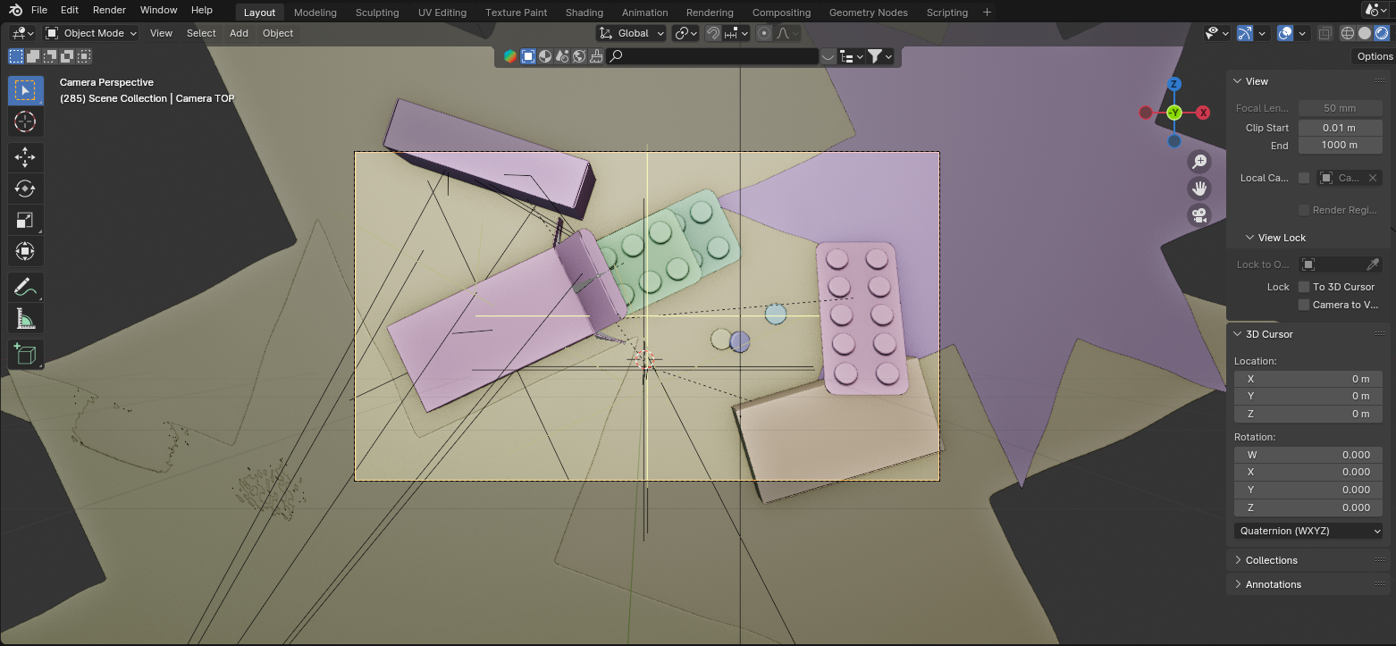Activate the Annotate tool
The image size is (1396, 646).
coord(25,286)
